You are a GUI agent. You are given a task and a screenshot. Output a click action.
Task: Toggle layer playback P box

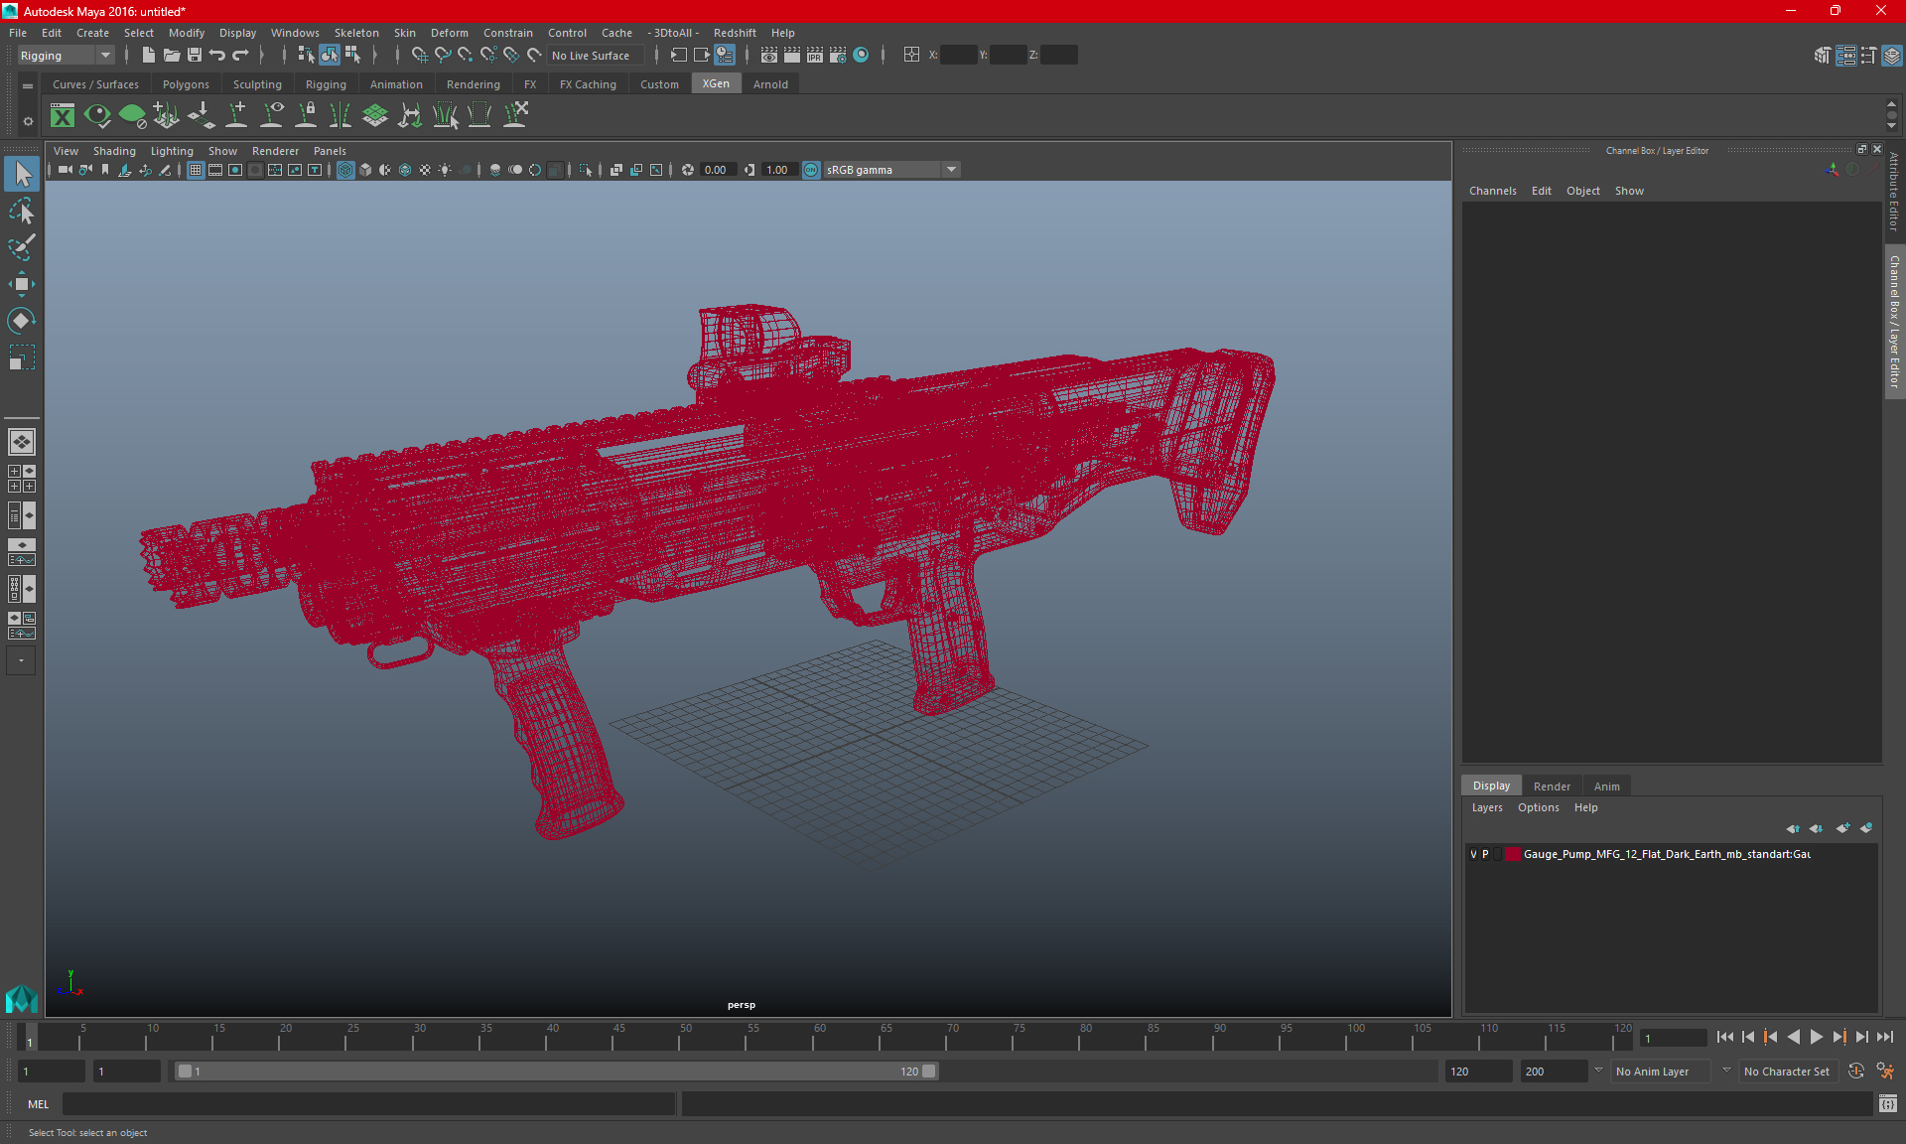pos(1485,854)
